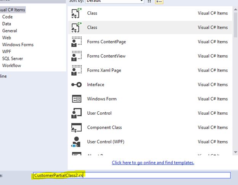Screen dimensions: 238x185
Task: Switch to small icons view
Action: [150, 2]
